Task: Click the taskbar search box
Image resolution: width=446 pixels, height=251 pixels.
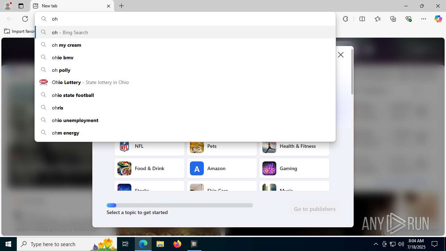Action: [x=67, y=244]
